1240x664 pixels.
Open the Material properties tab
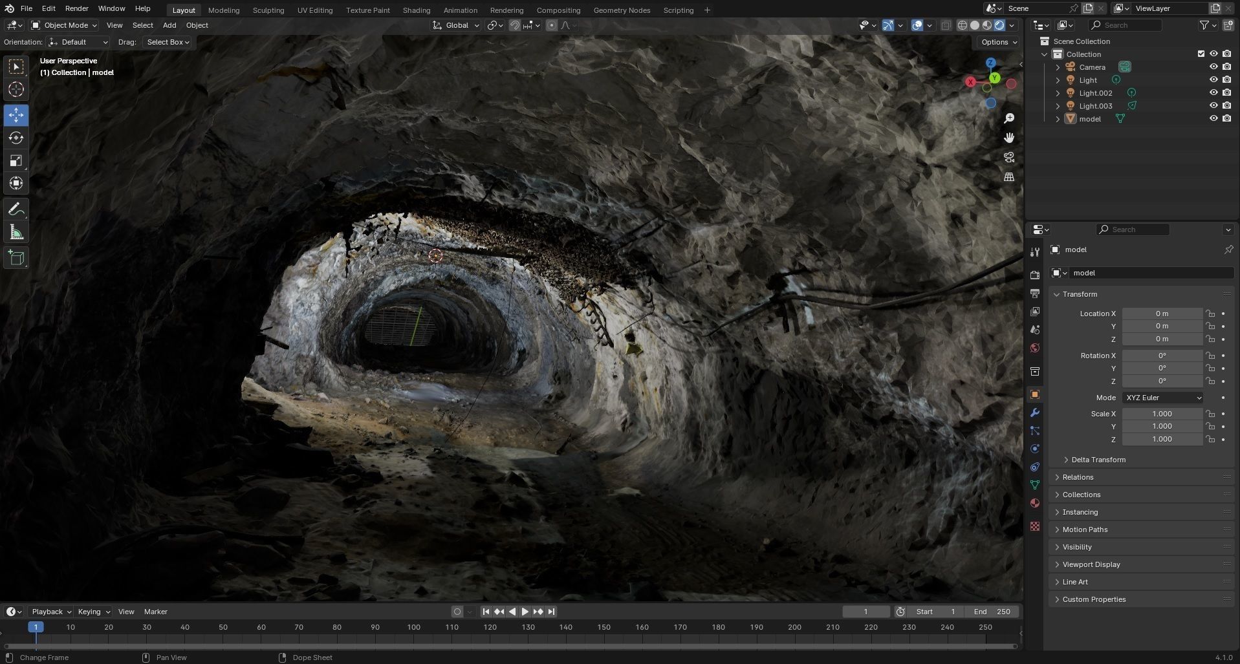tap(1035, 503)
